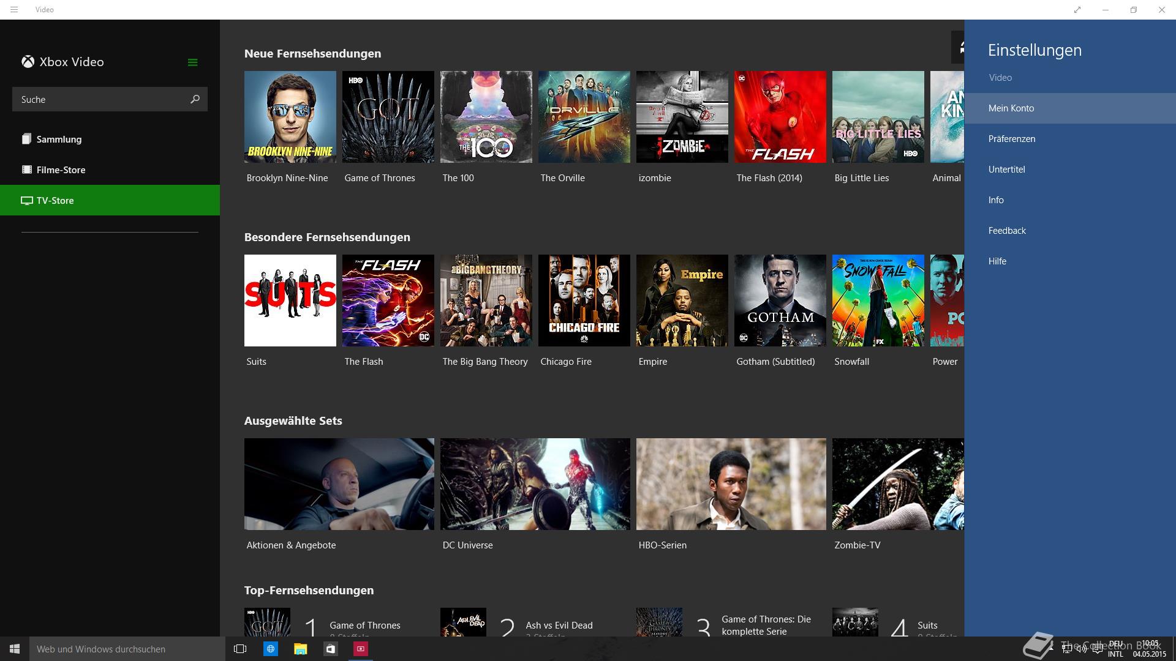
Task: Toggle the green navigation menu icon
Action: [192, 62]
